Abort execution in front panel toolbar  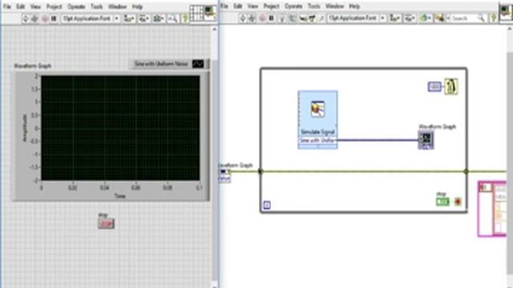[45, 18]
